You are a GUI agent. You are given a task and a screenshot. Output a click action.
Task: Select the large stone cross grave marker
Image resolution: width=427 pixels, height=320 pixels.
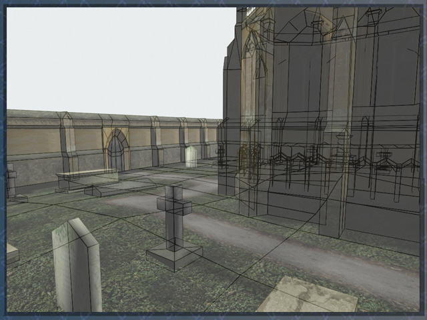click(174, 228)
